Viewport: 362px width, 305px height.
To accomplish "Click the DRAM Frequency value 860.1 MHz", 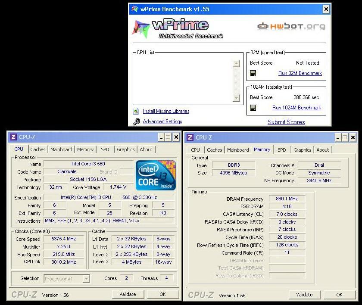I will tap(287, 199).
